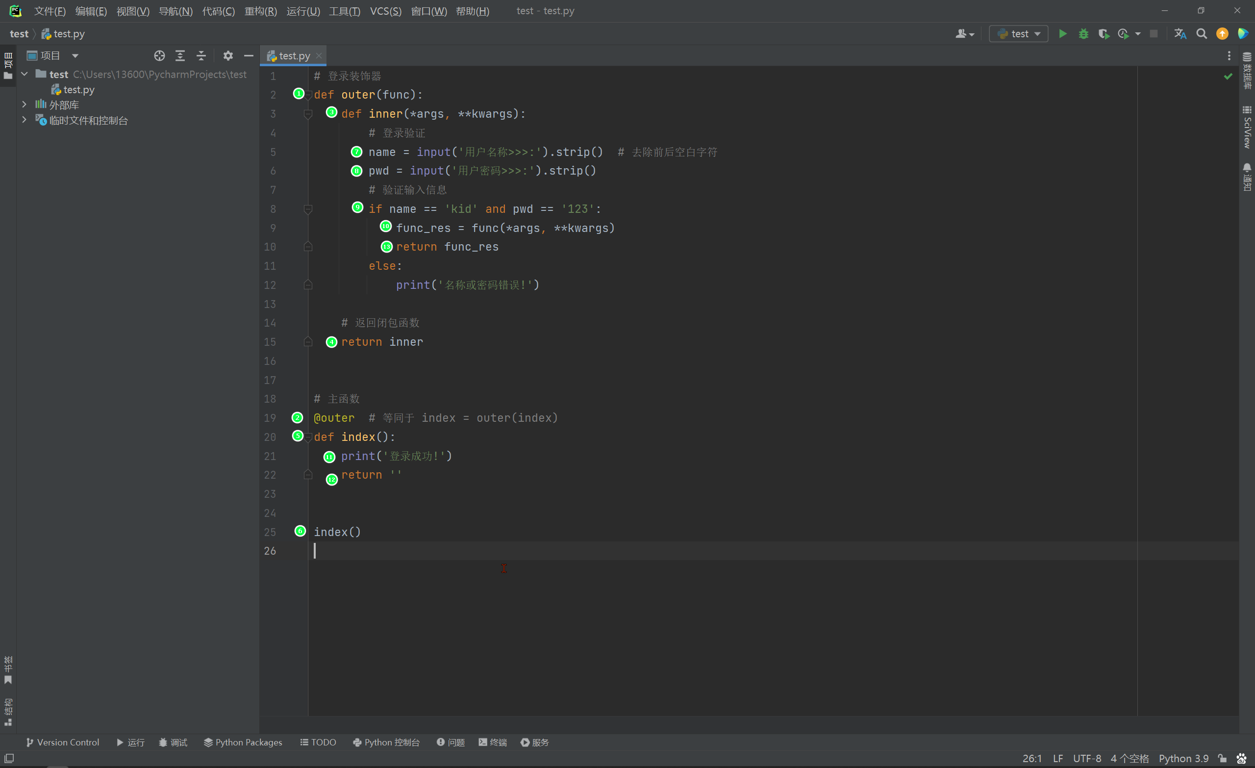Open the 终端 tool window
This screenshot has height=768, width=1255.
click(x=493, y=742)
